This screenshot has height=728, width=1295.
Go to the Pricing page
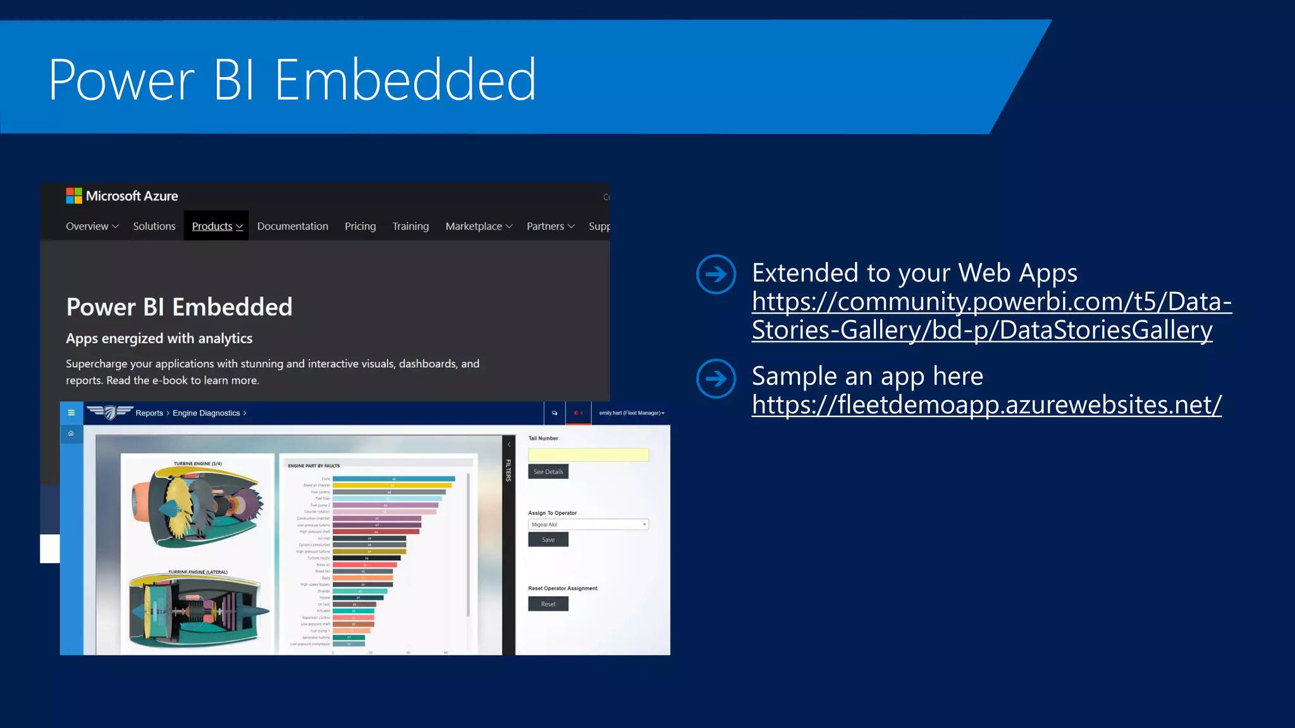[x=360, y=226]
